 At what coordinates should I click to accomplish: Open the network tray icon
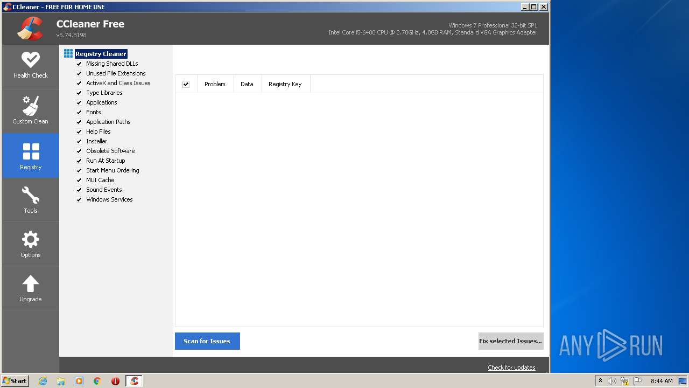pyautogui.click(x=625, y=381)
